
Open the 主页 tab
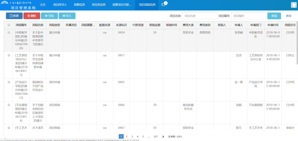pos(43,5)
